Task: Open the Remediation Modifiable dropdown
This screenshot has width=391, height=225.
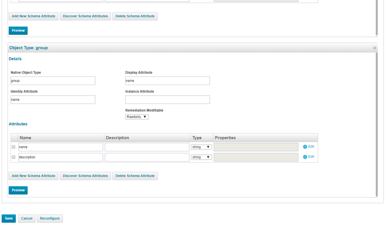Action: pos(137,117)
